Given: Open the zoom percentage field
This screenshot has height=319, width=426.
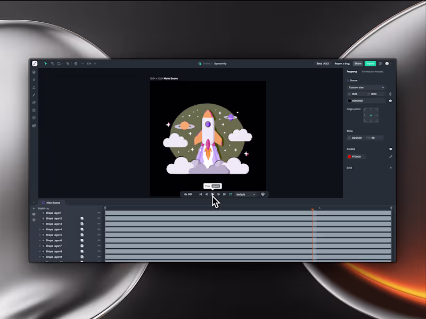Looking at the screenshot, I should 89,63.
